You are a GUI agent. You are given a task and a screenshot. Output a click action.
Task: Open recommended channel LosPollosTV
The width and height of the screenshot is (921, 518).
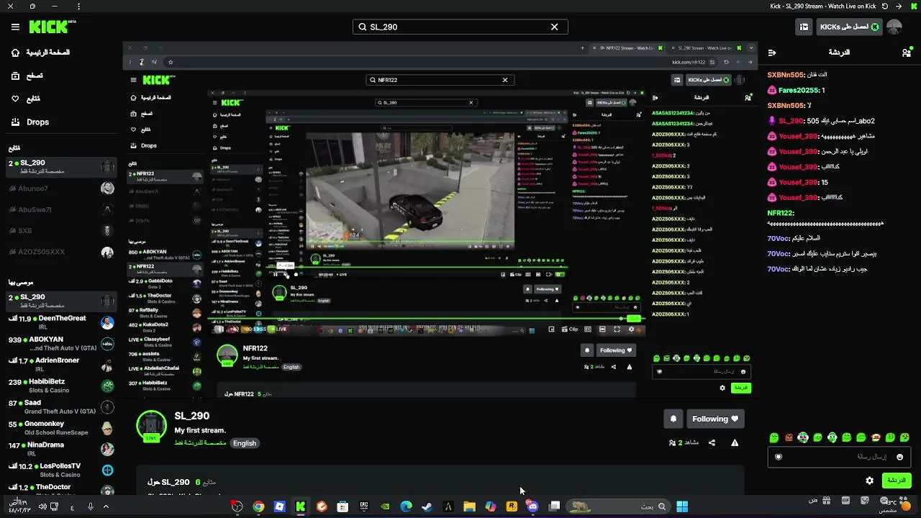tap(61, 470)
